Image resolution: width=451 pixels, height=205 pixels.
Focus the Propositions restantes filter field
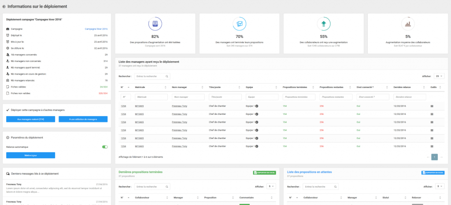pyautogui.click(x=336, y=97)
